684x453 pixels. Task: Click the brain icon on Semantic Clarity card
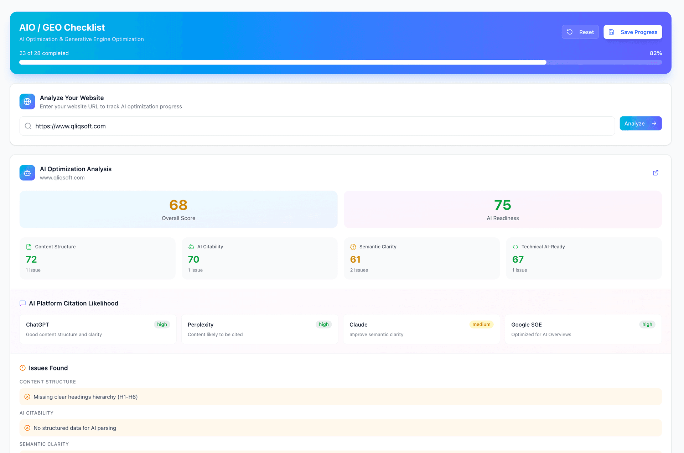tap(353, 246)
